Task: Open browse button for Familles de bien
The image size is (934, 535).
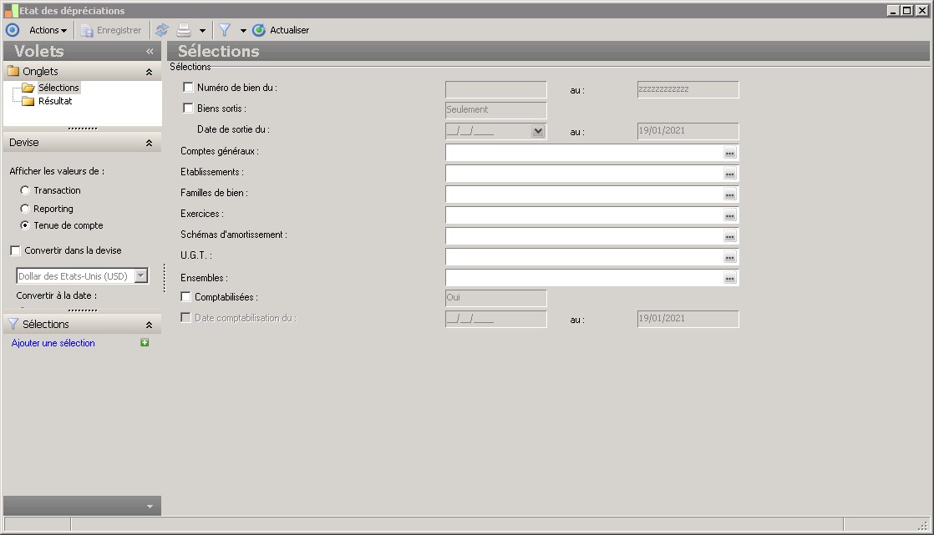Action: [x=729, y=194]
